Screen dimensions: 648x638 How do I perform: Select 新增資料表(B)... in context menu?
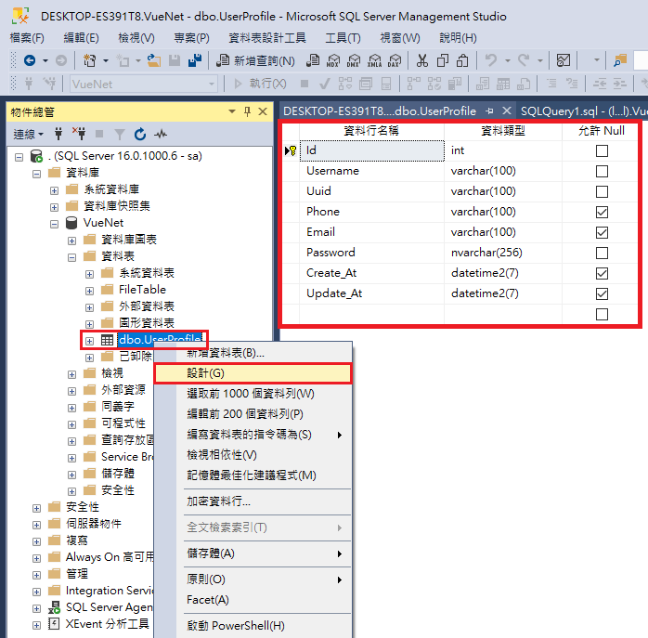click(x=253, y=353)
